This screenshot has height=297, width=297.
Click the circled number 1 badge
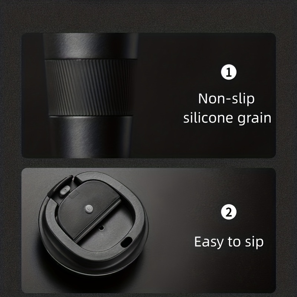(x=229, y=72)
